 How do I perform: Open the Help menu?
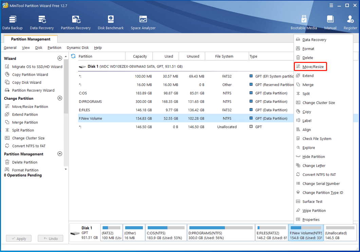98,48
